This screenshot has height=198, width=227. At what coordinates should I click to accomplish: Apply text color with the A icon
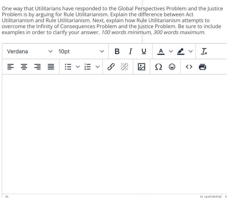pos(161,51)
